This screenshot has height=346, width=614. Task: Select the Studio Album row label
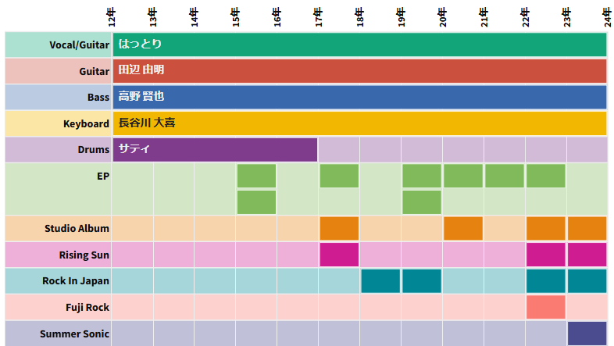pyautogui.click(x=77, y=228)
